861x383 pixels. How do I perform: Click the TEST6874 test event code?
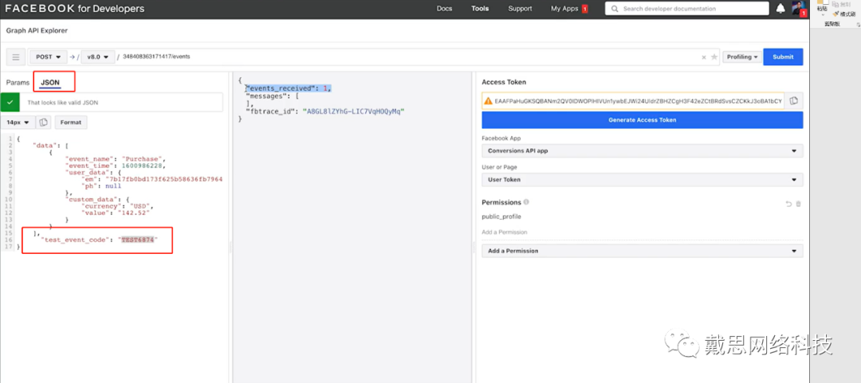(x=138, y=240)
